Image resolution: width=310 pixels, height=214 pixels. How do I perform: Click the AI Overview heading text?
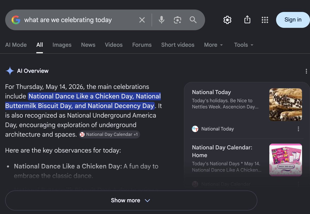[33, 71]
